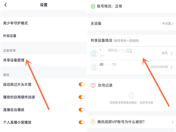Tap the back arrow in settings header
This screenshot has width=176, height=132.
[x=6, y=5]
